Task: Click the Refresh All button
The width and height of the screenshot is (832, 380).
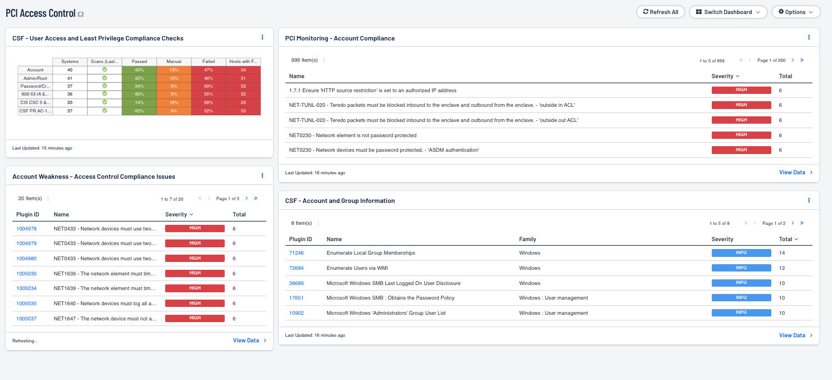Action: (660, 12)
